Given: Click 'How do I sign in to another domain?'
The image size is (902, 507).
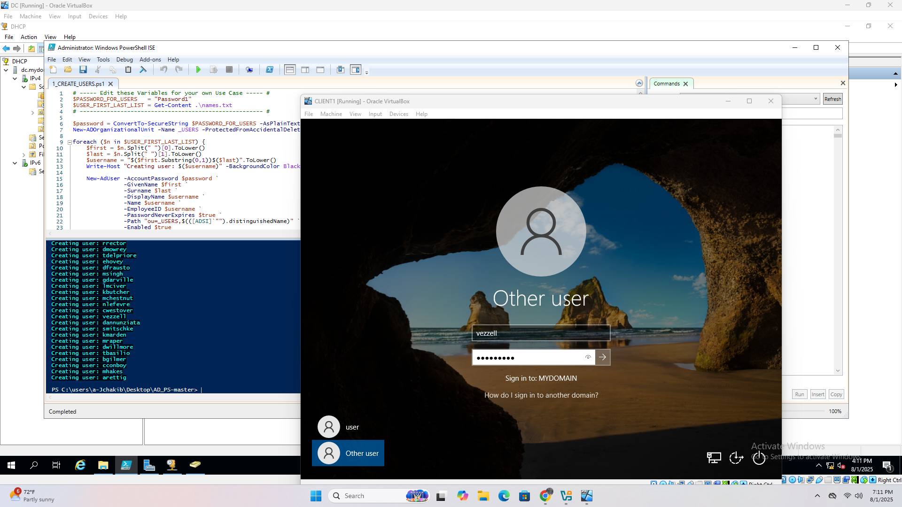Looking at the screenshot, I should click(x=541, y=395).
